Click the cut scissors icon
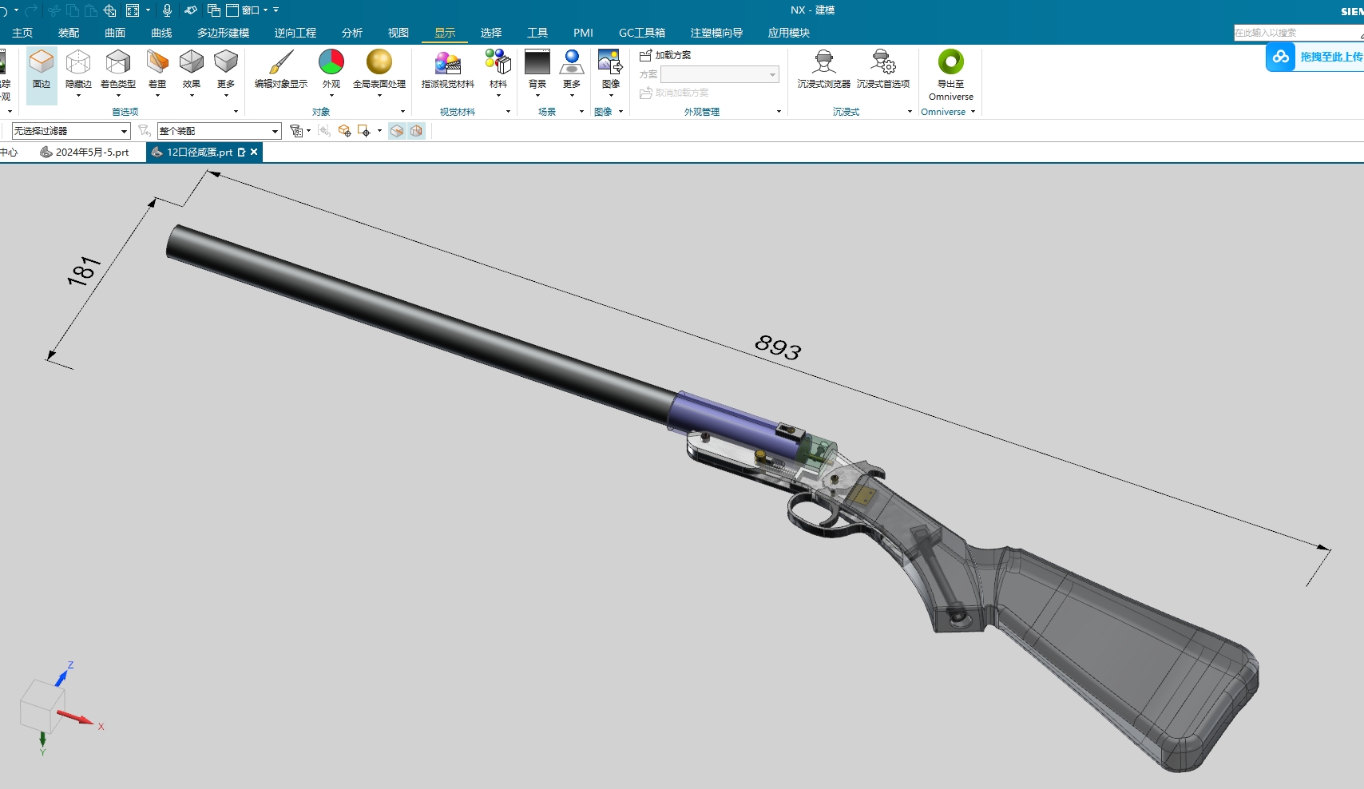Viewport: 1364px width, 789px height. (x=54, y=10)
